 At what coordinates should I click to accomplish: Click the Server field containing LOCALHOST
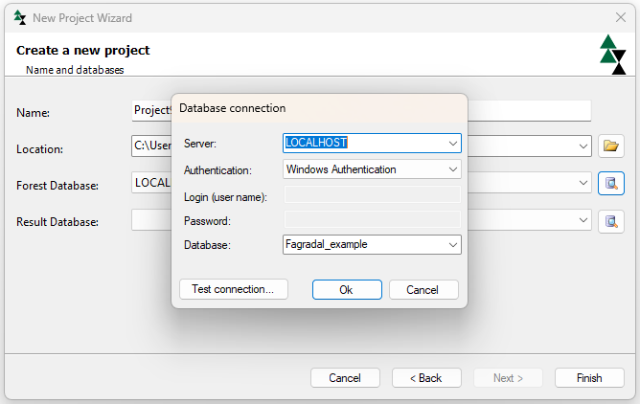tap(364, 143)
